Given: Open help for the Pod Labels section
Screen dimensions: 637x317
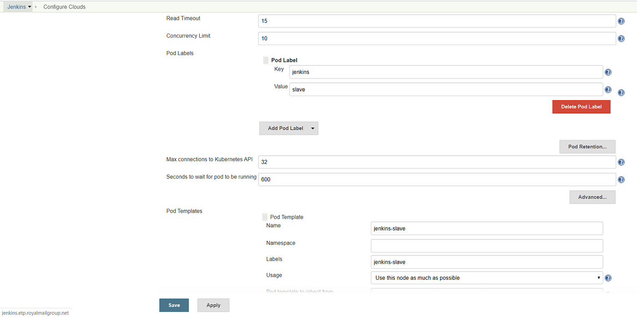Looking at the screenshot, I should coord(621,93).
